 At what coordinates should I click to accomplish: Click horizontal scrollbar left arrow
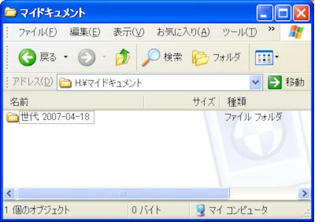(9, 194)
